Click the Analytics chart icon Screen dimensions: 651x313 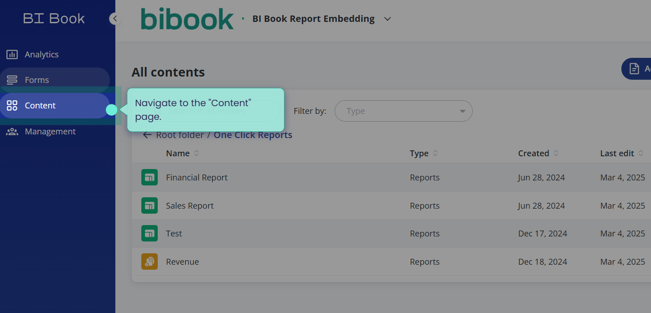12,54
